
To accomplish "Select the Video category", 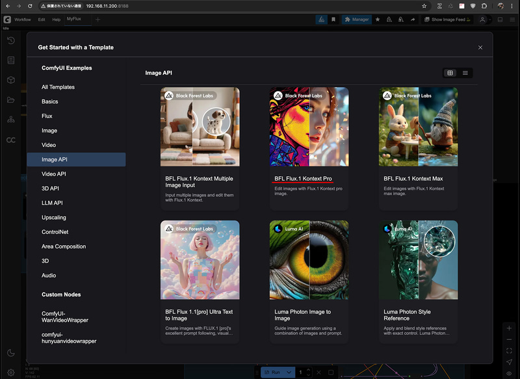I will 76,145.
